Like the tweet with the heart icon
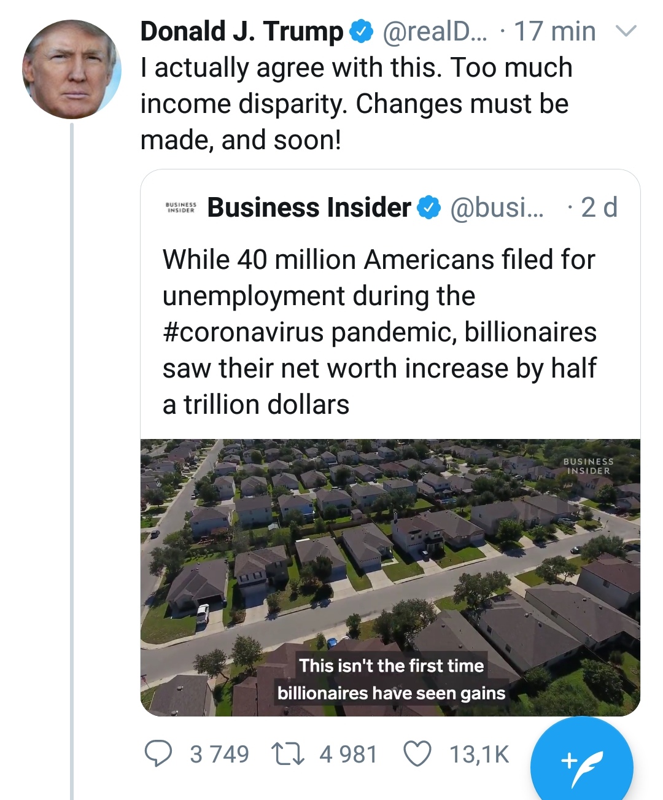Viewport: 663px width, 800px height. point(417,753)
